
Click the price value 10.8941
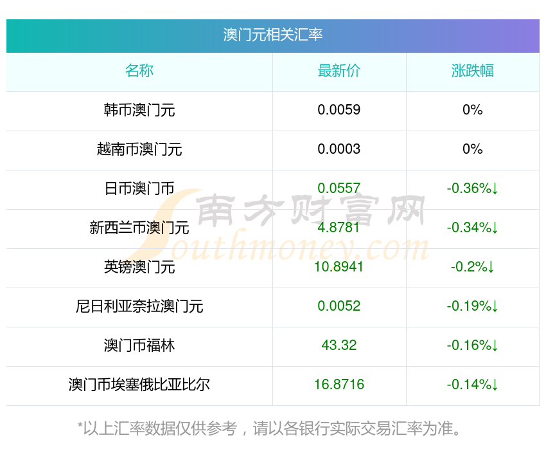coord(339,267)
